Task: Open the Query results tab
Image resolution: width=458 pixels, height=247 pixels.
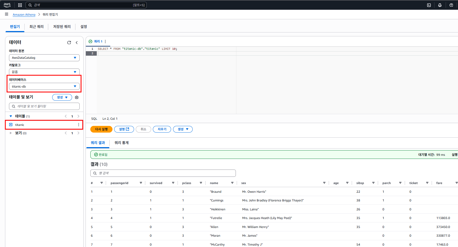Action: (x=98, y=143)
